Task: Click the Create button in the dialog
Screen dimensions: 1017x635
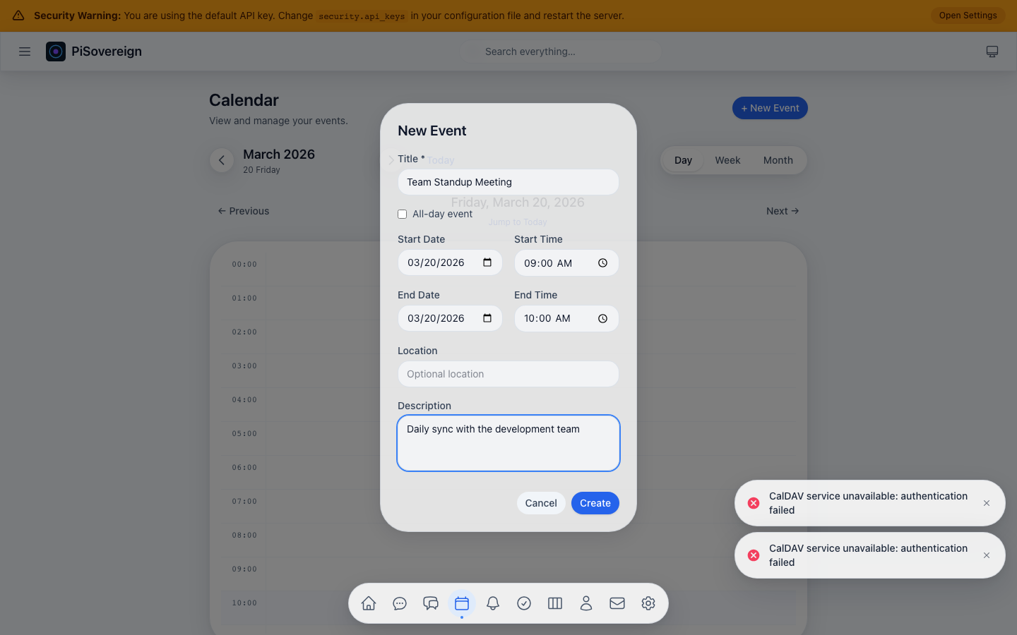Action: pyautogui.click(x=595, y=502)
